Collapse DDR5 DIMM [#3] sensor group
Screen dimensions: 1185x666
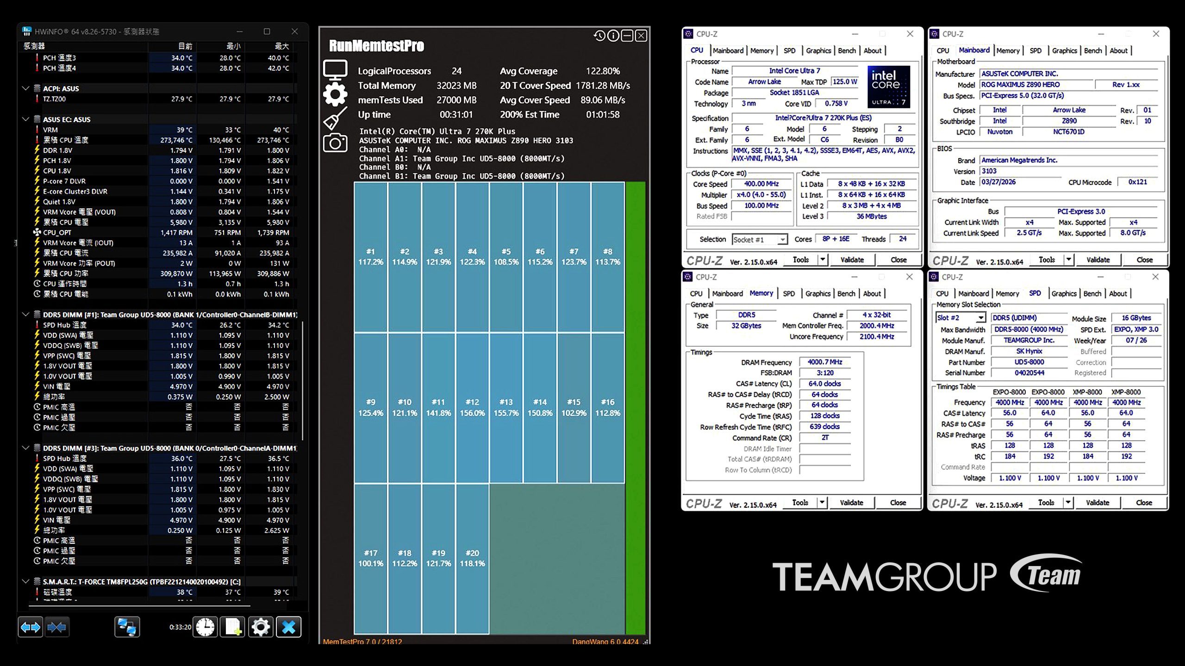coord(25,448)
